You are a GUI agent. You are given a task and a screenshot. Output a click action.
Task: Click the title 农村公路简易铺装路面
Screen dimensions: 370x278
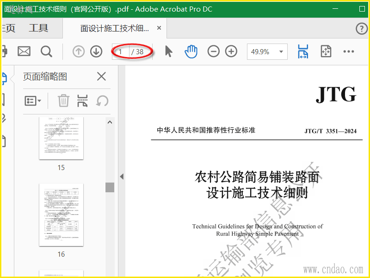pyautogui.click(x=257, y=177)
